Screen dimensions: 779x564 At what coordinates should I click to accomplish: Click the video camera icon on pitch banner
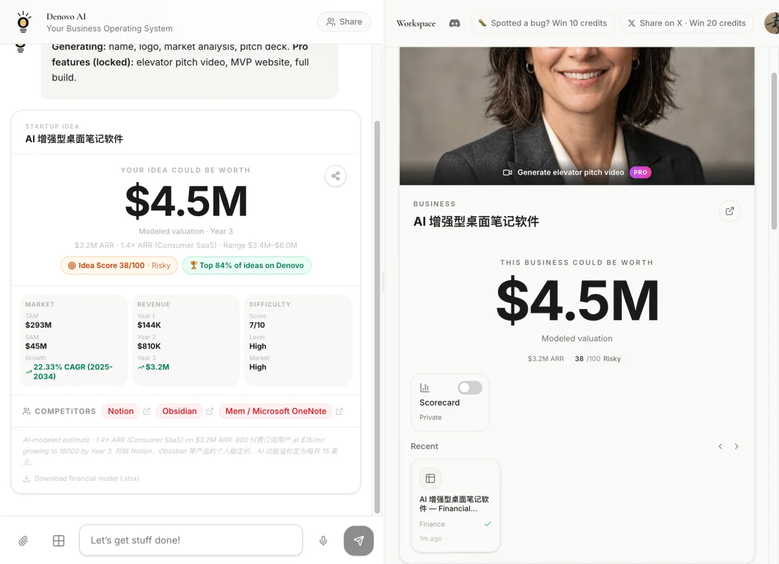point(508,173)
